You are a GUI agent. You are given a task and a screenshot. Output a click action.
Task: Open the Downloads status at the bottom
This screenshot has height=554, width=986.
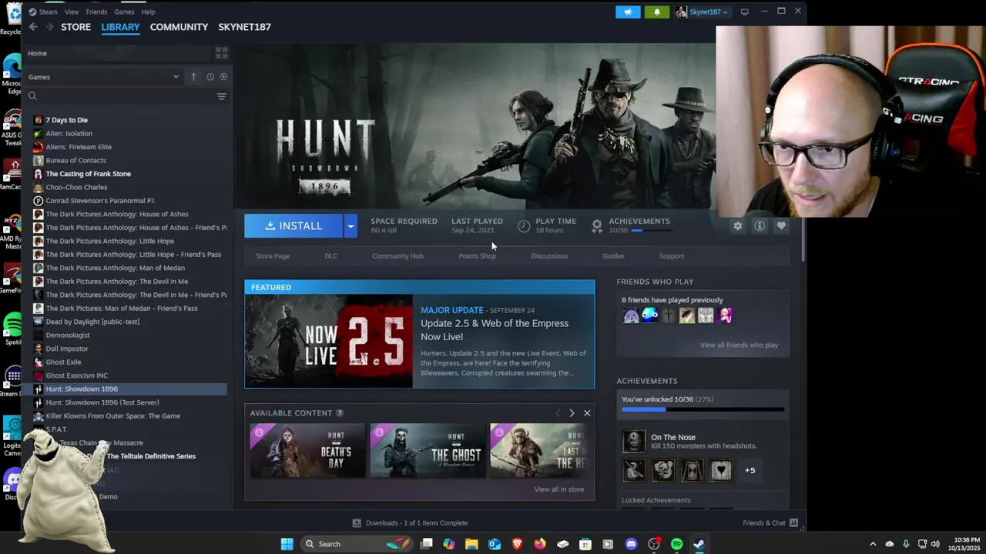pos(410,523)
